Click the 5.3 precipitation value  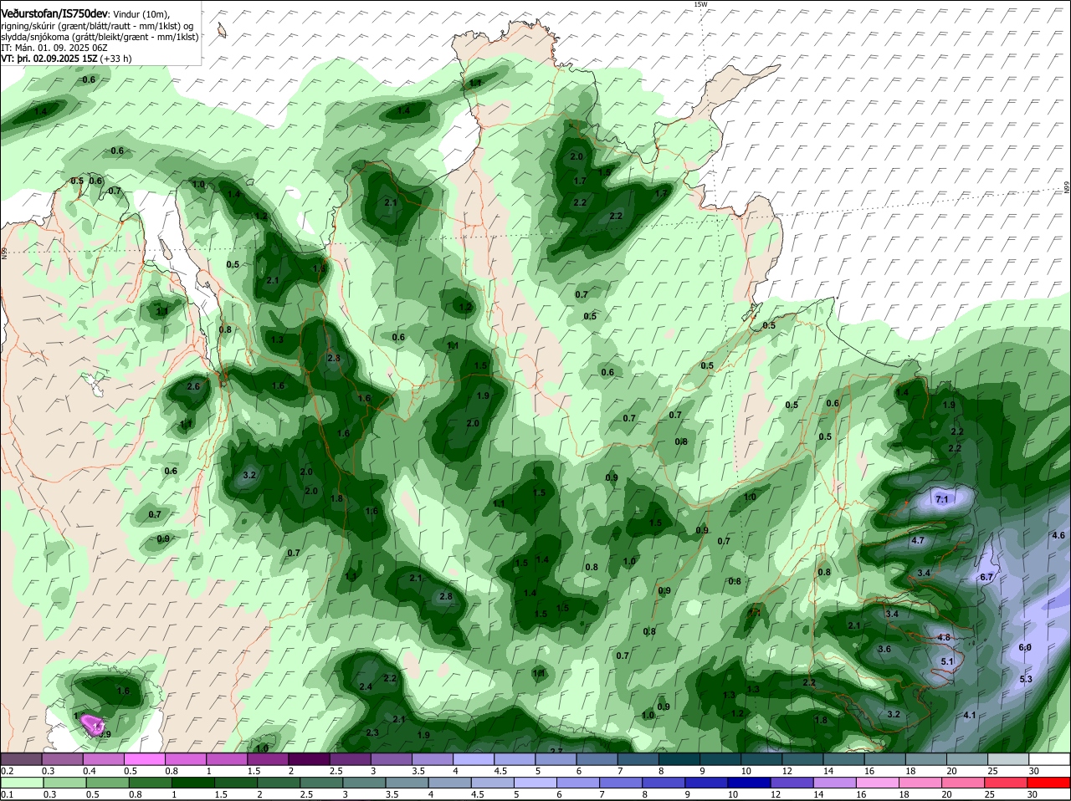pos(1026,679)
